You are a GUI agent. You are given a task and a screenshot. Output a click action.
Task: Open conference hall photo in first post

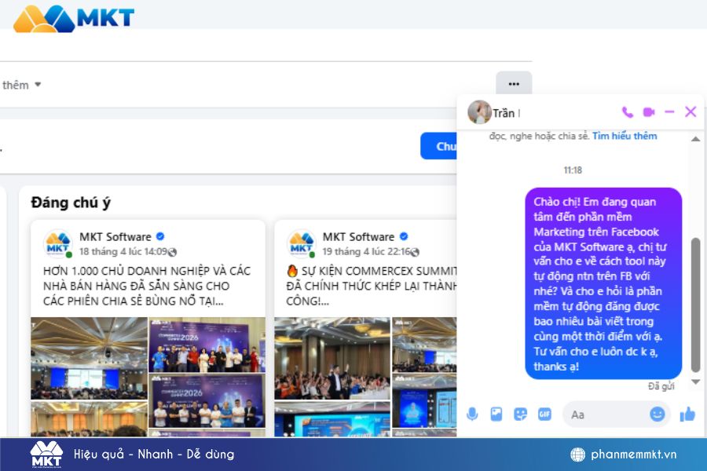(89, 358)
